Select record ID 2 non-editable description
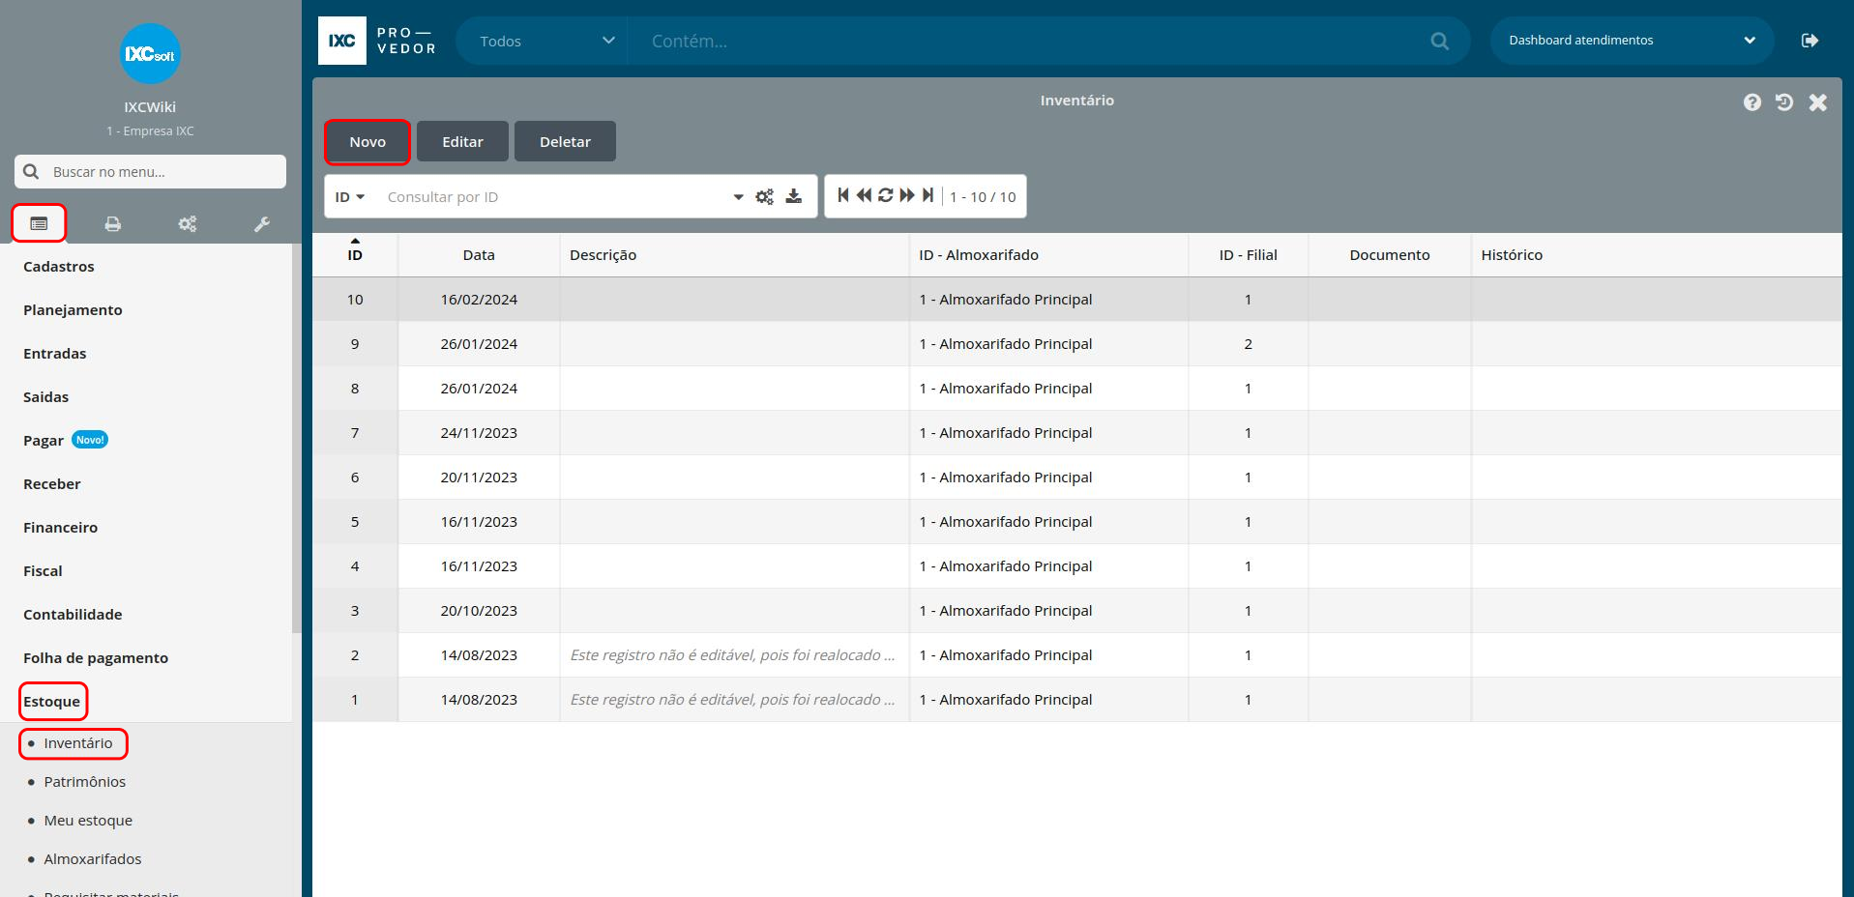Screen dimensions: 1854x897 pyautogui.click(x=733, y=655)
